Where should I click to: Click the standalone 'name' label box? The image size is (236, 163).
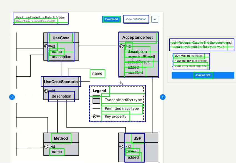click(x=97, y=74)
